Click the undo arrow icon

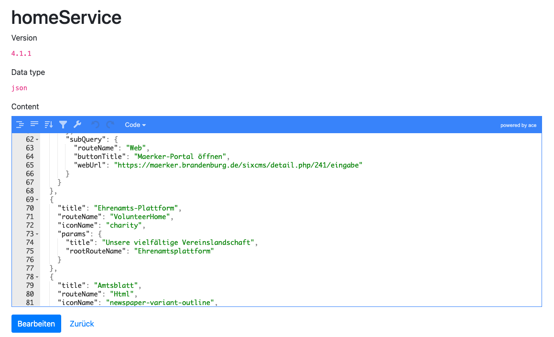pyautogui.click(x=96, y=125)
